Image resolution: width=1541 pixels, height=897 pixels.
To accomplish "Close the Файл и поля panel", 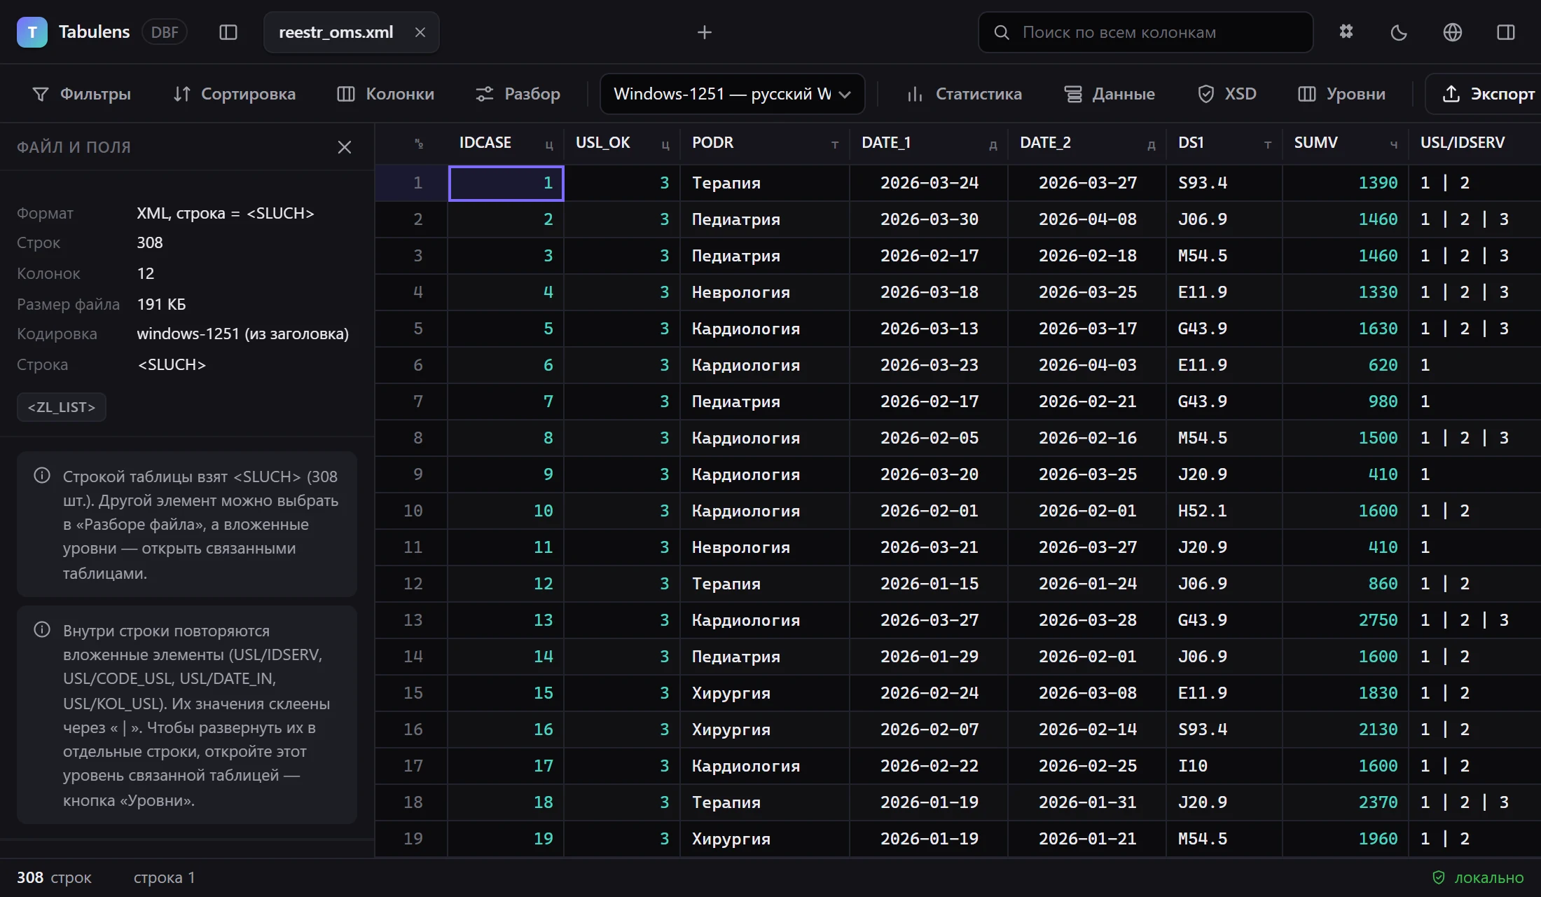I will pos(345,147).
